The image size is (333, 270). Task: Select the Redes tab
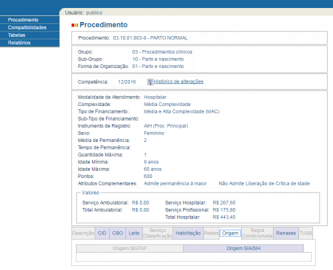[x=211, y=233]
